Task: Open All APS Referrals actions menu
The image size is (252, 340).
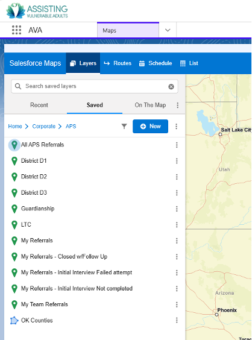Action: click(x=177, y=145)
